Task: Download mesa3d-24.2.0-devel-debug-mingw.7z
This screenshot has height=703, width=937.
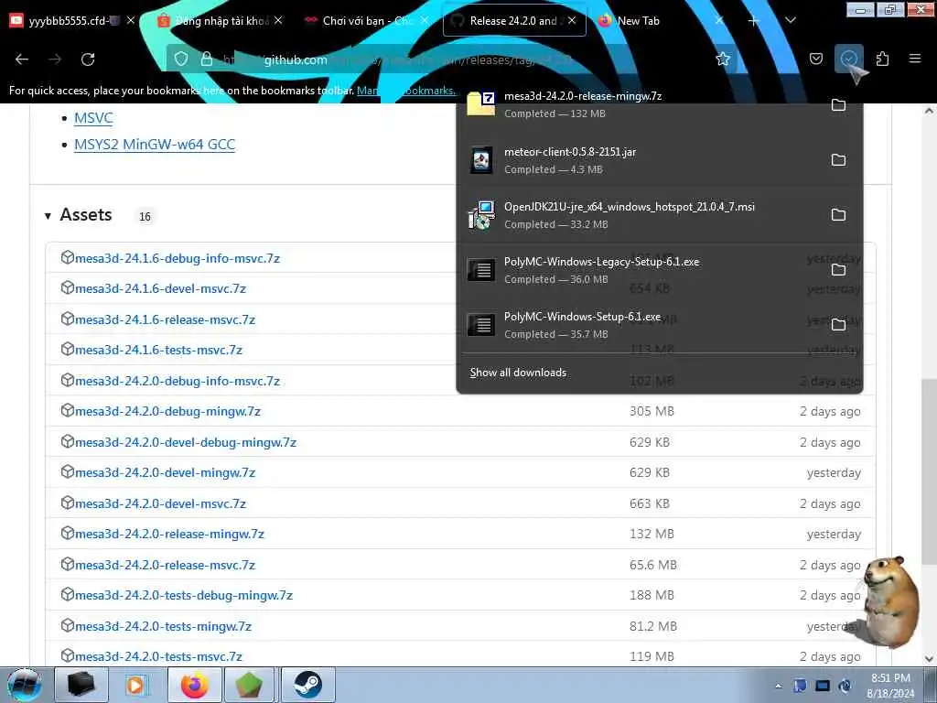Action: point(185,442)
